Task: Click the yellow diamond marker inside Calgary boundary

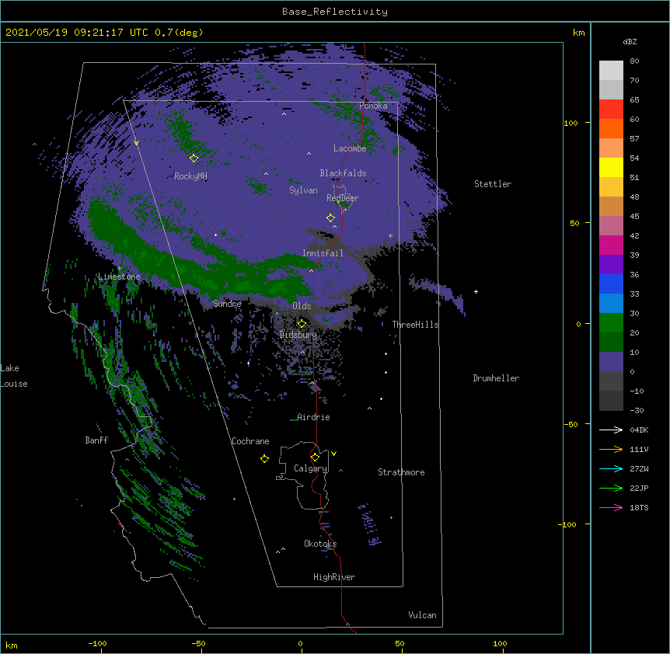Action: coord(315,457)
